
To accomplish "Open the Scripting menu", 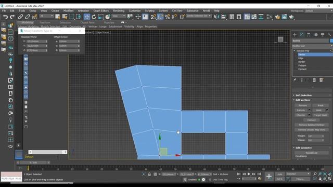I will point(150,10).
